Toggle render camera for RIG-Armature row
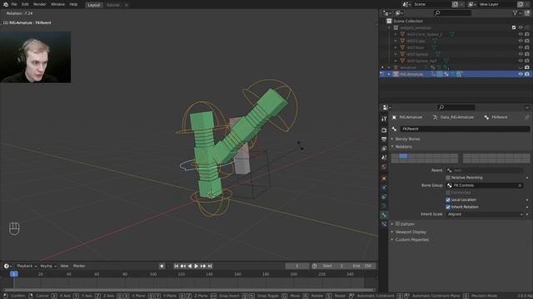The height and width of the screenshot is (299, 533). pos(527,74)
